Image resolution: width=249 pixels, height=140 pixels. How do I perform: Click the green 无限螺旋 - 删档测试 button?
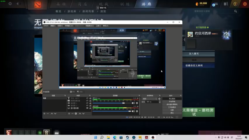199,112
